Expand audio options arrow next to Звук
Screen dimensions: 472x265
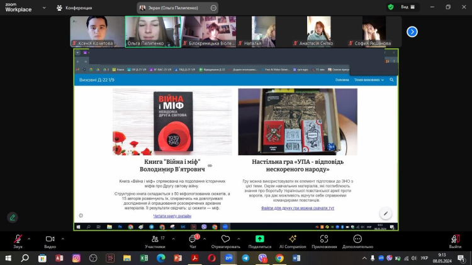[30, 236]
